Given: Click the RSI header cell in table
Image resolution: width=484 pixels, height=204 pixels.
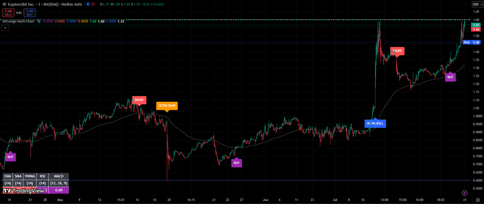Looking at the screenshot, I should tap(42, 176).
